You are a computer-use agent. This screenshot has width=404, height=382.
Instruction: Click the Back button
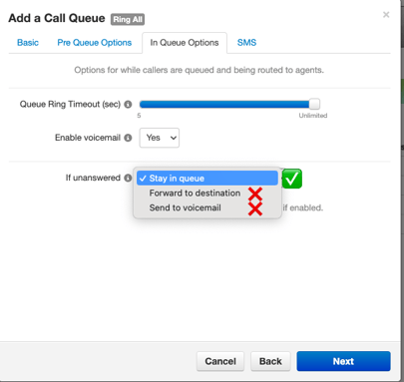(270, 361)
